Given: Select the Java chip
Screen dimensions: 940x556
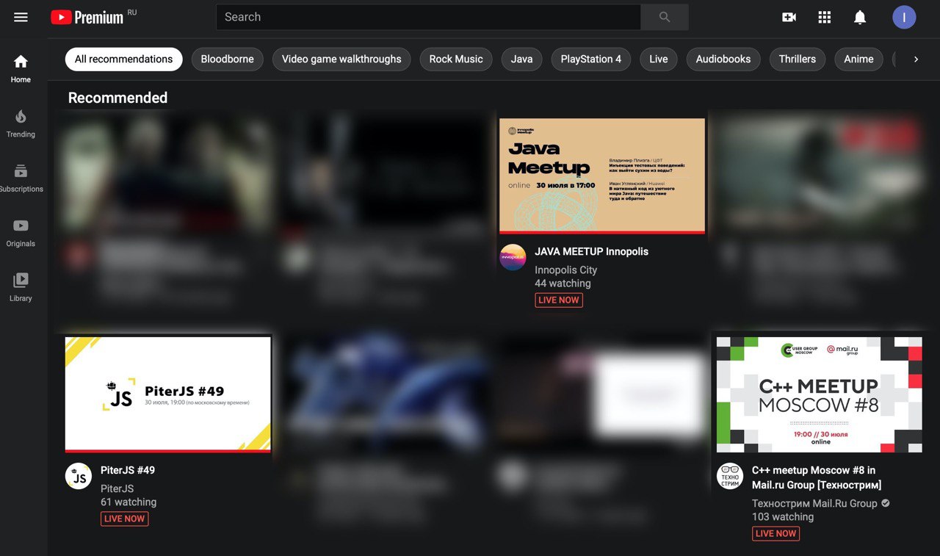Looking at the screenshot, I should pos(522,59).
